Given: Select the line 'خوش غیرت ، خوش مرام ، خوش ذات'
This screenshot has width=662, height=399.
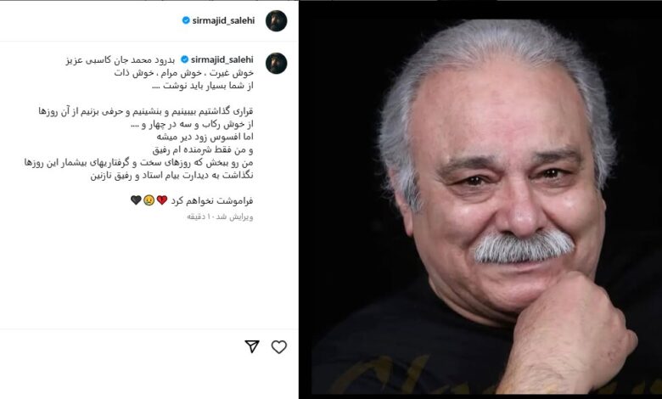Looking at the screenshot, I should tap(184, 73).
